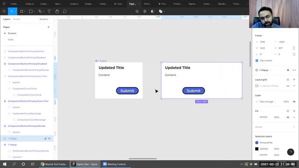Viewport: 299px width, 168px height.
Task: Open Move tool dropdown arrow
Action: [15, 12]
